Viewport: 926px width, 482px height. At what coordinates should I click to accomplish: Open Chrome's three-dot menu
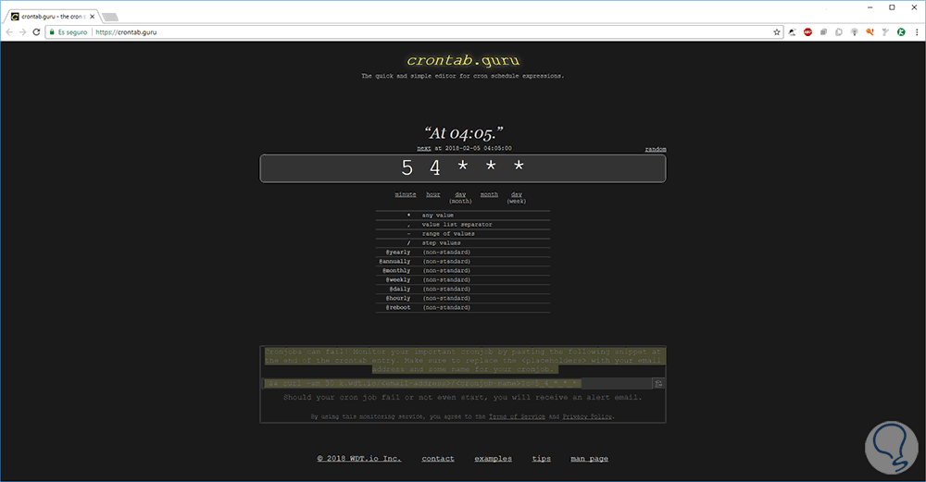click(x=917, y=31)
